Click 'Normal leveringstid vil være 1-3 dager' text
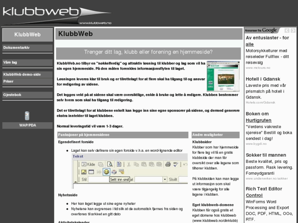This screenshot has width=298, height=223. (90, 126)
